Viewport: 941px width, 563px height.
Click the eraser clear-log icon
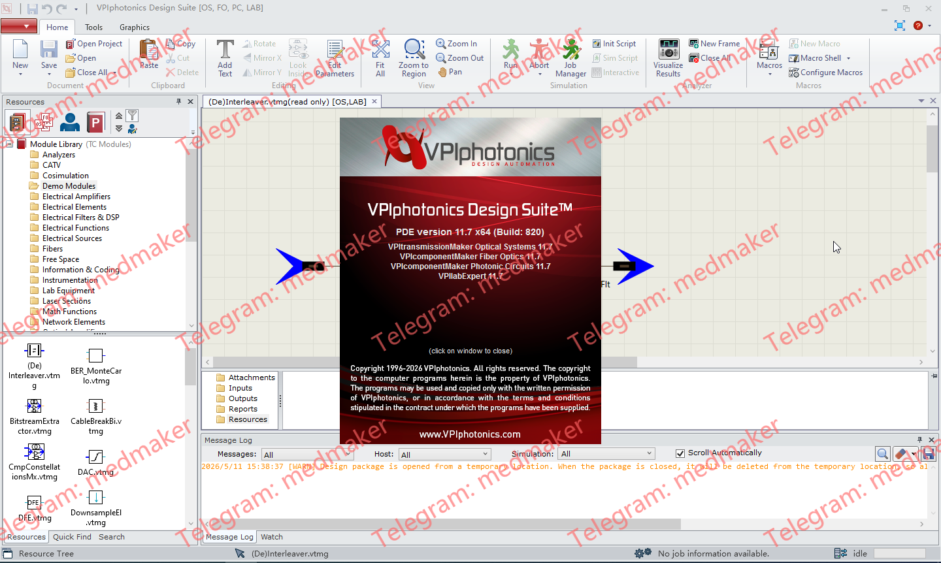(x=902, y=453)
